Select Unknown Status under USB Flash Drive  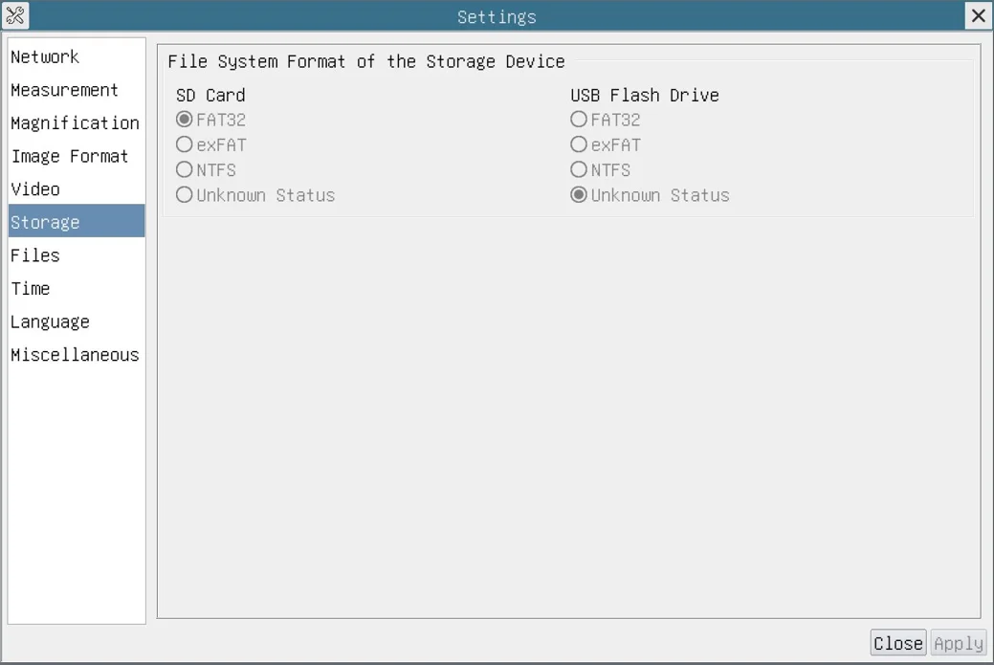[x=579, y=194]
